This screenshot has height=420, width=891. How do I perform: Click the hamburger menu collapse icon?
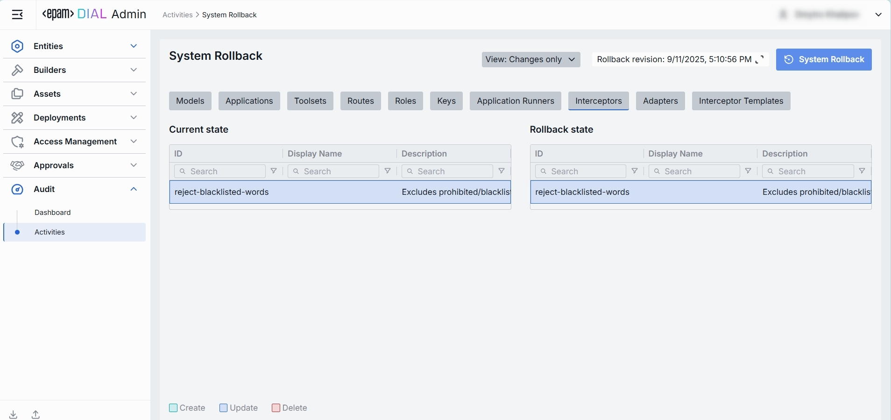pos(17,15)
